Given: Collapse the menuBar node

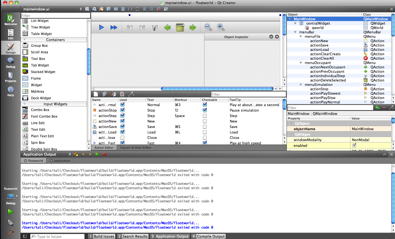Looking at the screenshot, I should coord(295,32).
